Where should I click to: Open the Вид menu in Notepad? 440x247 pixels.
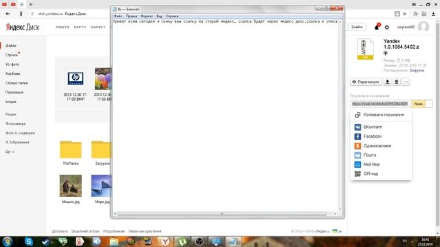159,16
